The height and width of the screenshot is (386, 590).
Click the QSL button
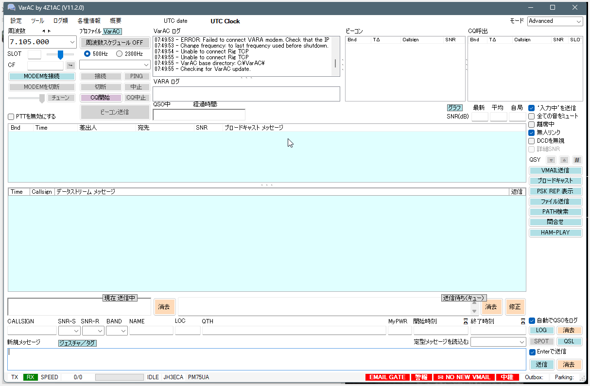point(569,341)
